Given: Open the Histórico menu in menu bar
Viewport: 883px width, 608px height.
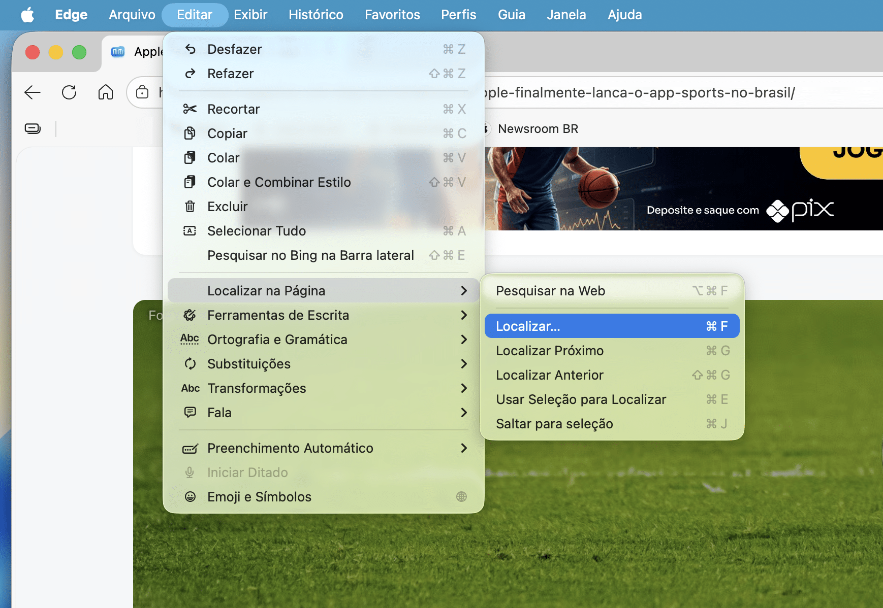Looking at the screenshot, I should 316,15.
